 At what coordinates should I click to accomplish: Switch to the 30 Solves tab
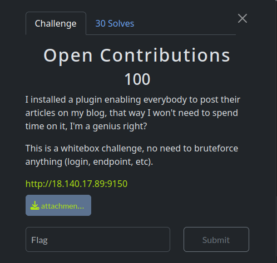[115, 23]
